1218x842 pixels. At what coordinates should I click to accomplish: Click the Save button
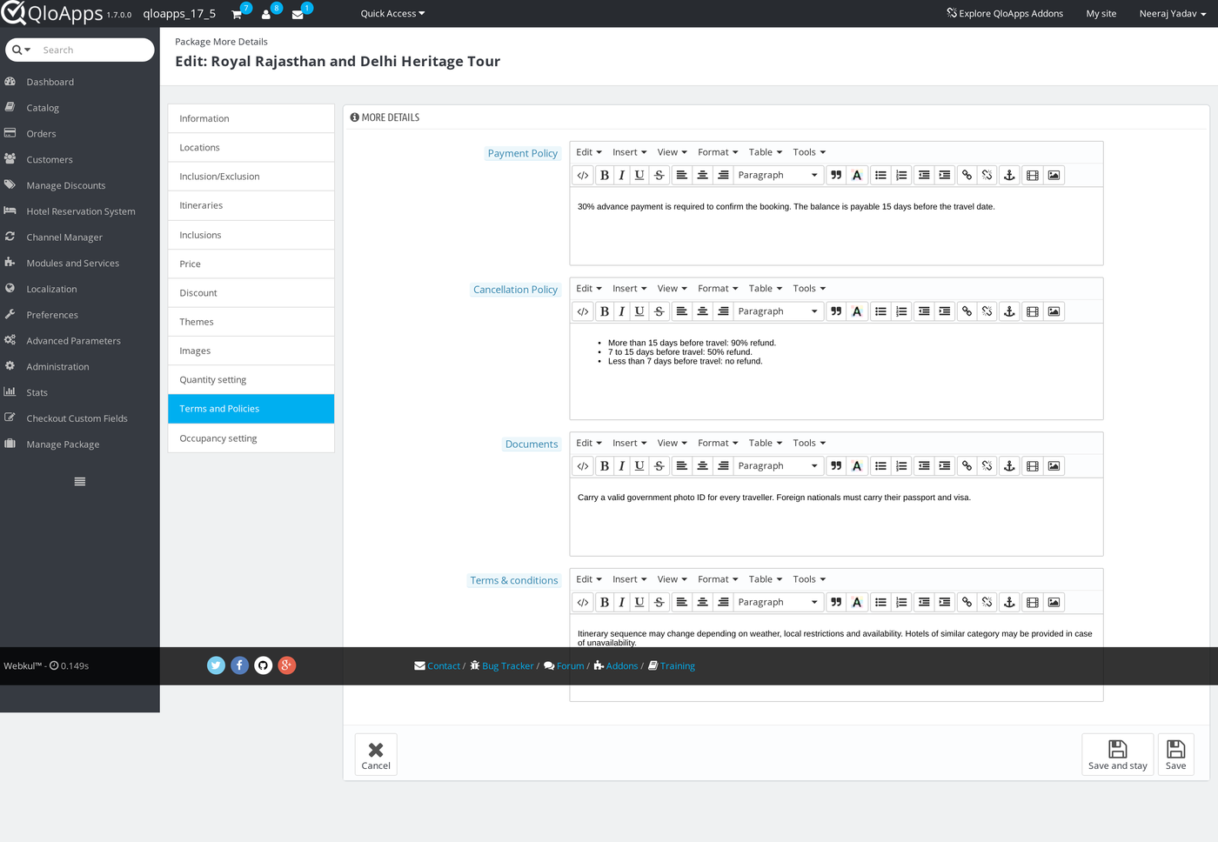[1176, 754]
